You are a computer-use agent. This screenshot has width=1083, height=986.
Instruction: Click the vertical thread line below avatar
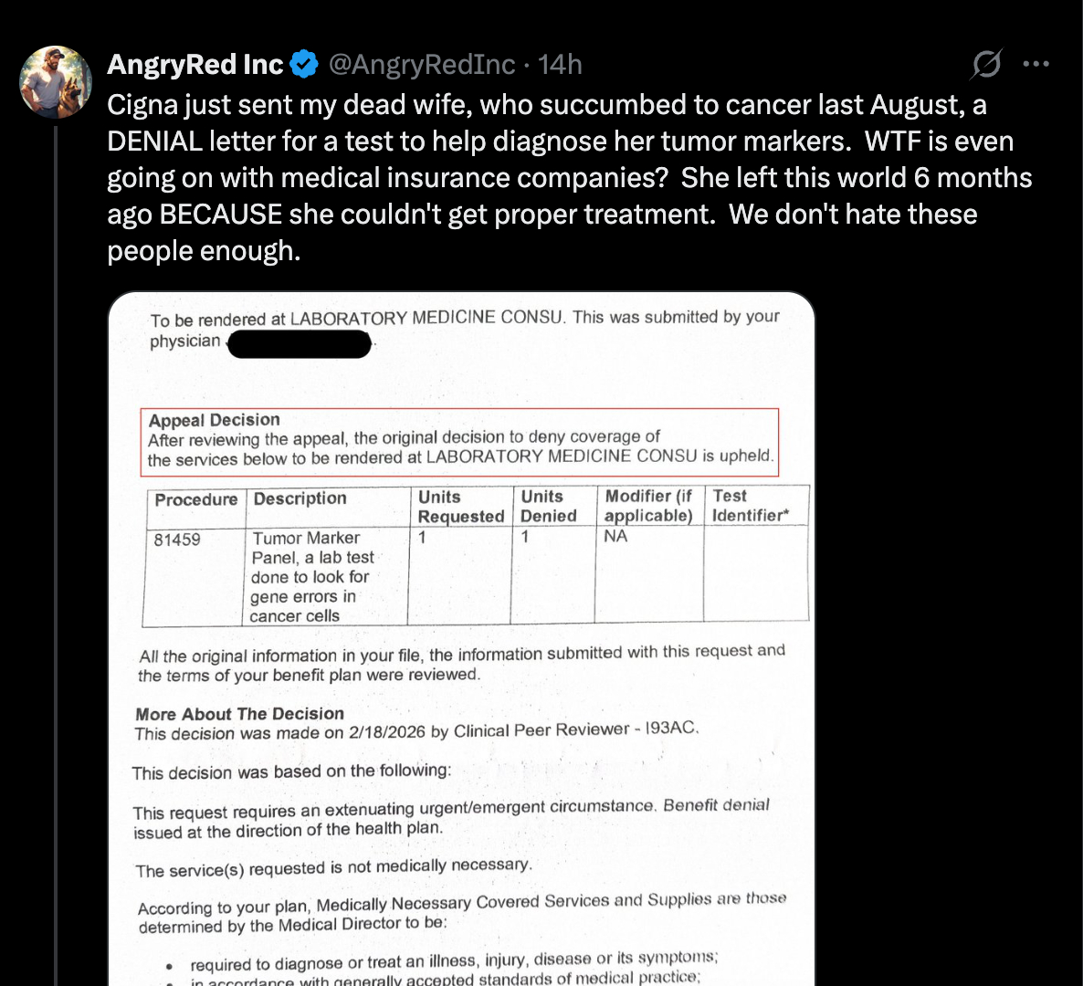(x=56, y=548)
